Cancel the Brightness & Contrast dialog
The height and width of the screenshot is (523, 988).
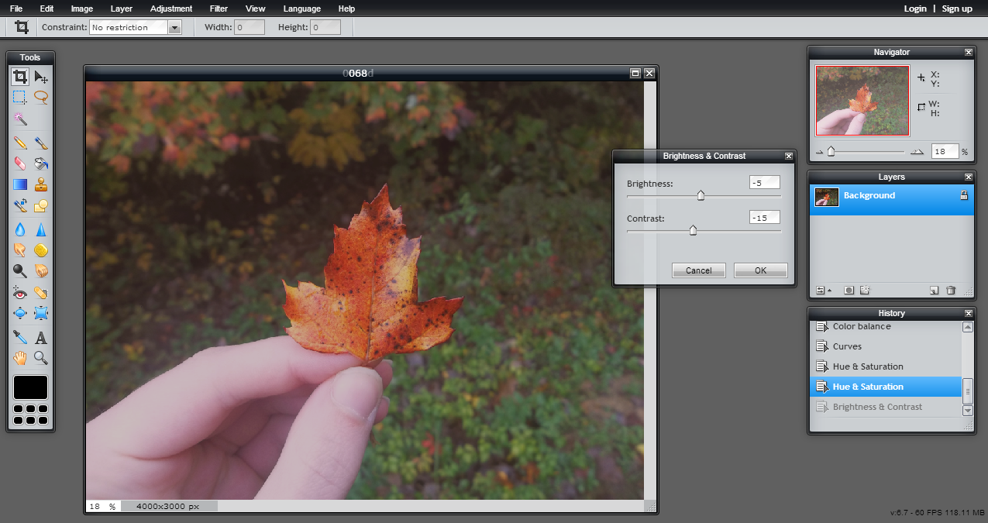[x=698, y=270]
